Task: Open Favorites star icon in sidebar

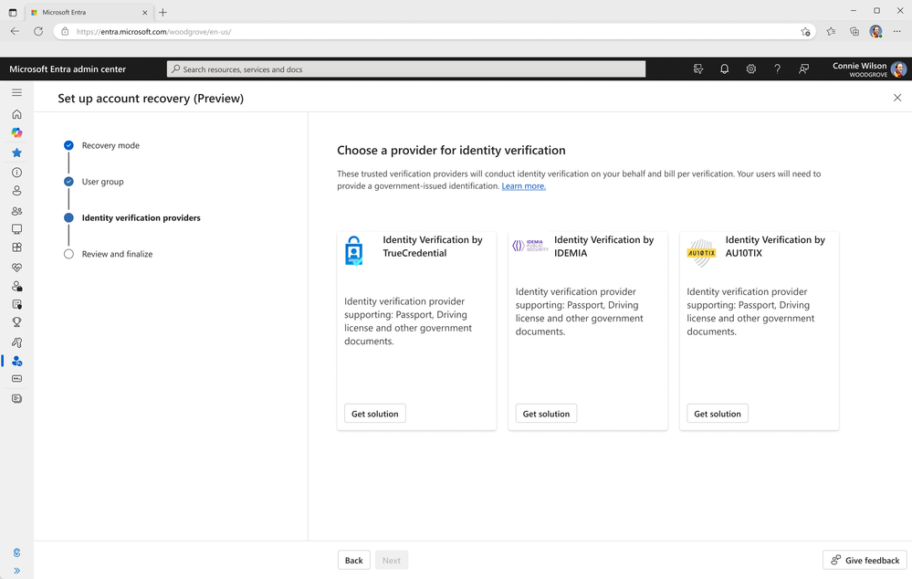Action: [16, 153]
